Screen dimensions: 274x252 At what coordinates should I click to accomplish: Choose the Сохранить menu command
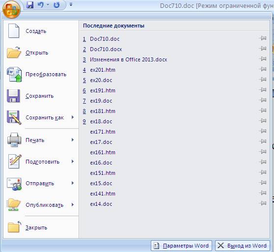pos(41,96)
